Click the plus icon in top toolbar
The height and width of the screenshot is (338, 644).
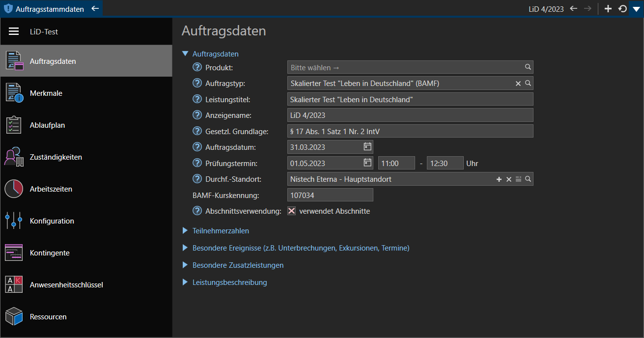click(608, 8)
